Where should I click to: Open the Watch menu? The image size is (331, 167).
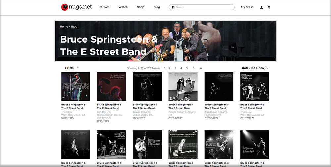pos(123,7)
